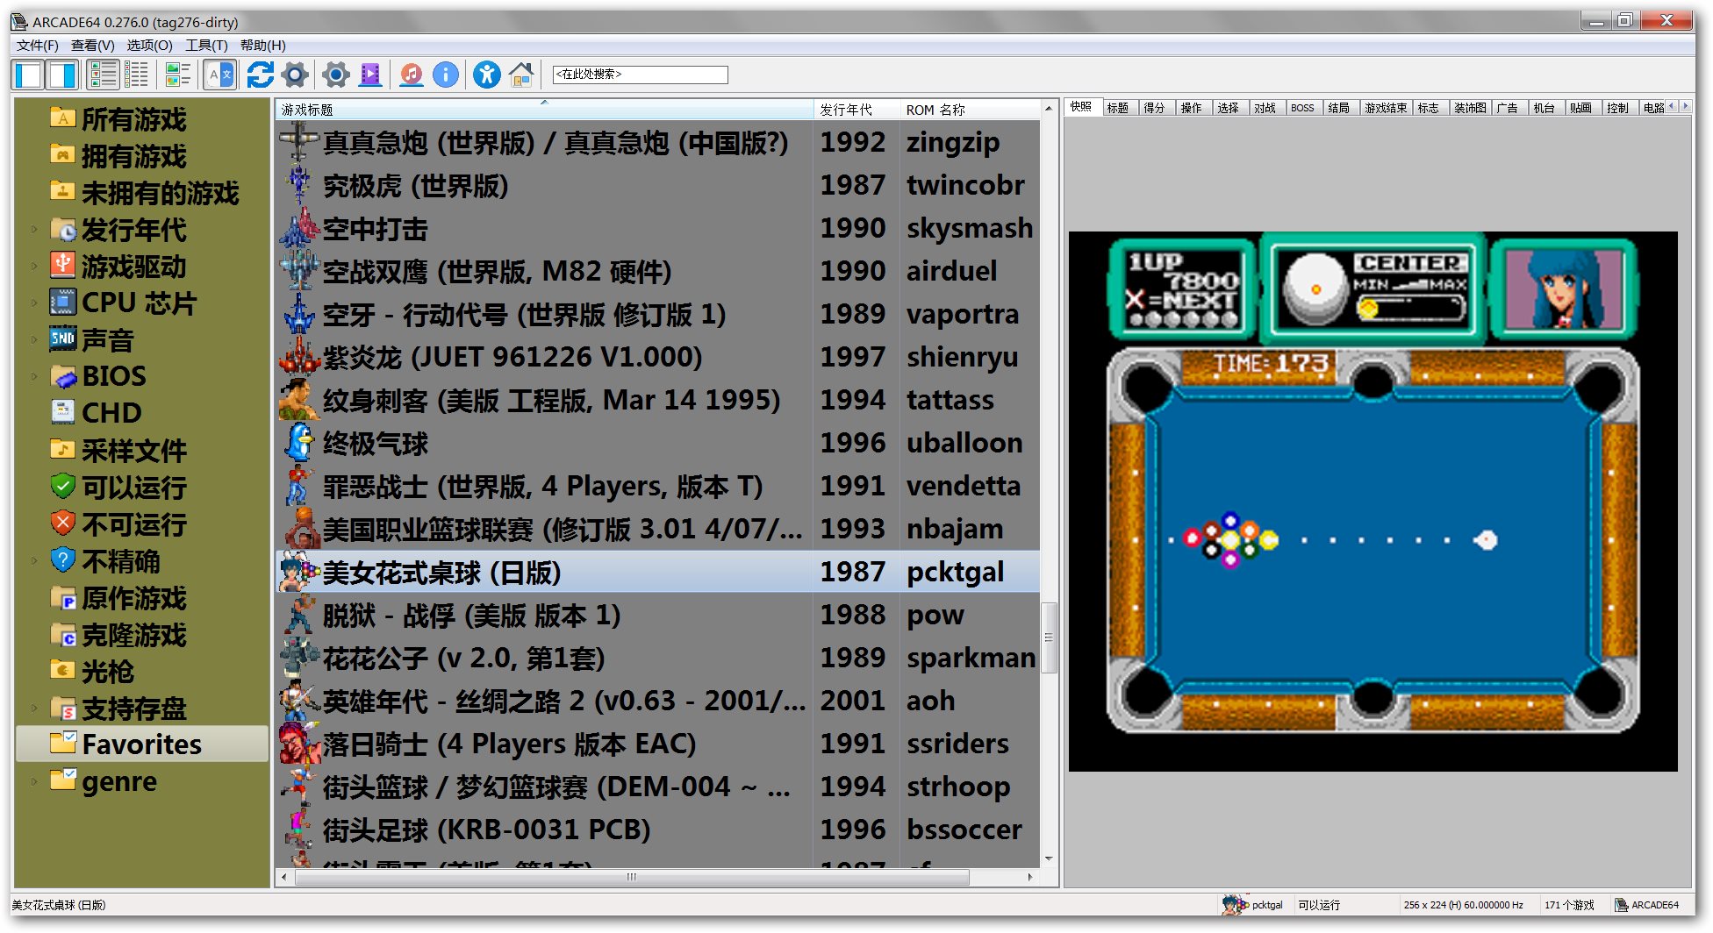Expand the 声音 tree node
This screenshot has height=933, width=1713.
click(x=34, y=340)
